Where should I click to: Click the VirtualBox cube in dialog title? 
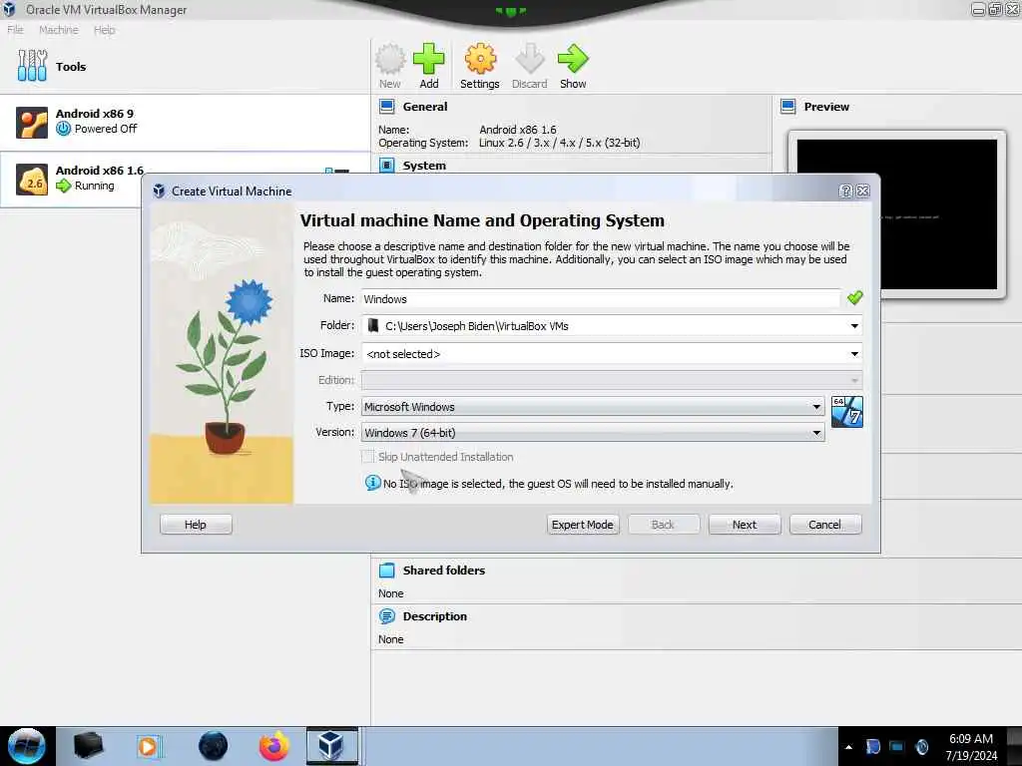click(159, 191)
